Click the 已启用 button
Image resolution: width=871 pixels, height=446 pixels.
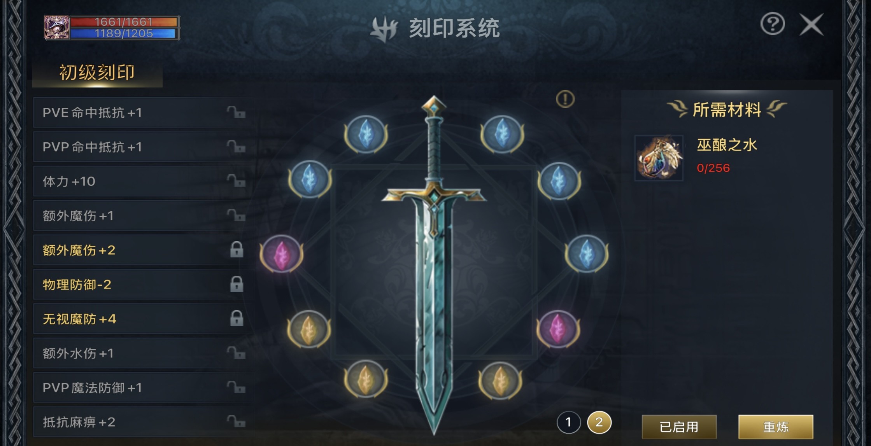pos(679,427)
